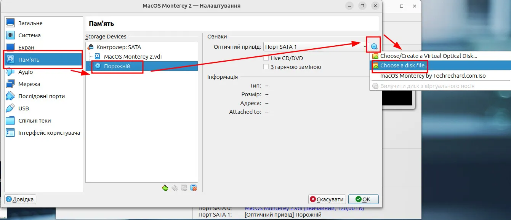Screen dimensions: 511x220
Task: Open the Аудіо settings category
Action: click(43, 72)
